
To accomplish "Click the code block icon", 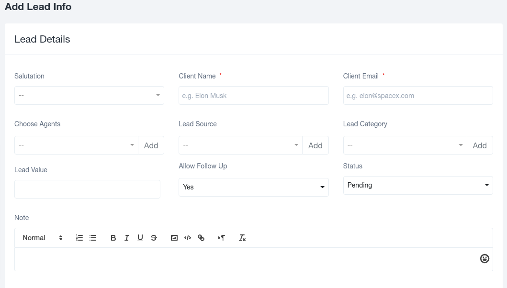I will [x=188, y=238].
